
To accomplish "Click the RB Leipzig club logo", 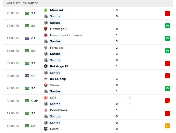I will pos(46,79).
